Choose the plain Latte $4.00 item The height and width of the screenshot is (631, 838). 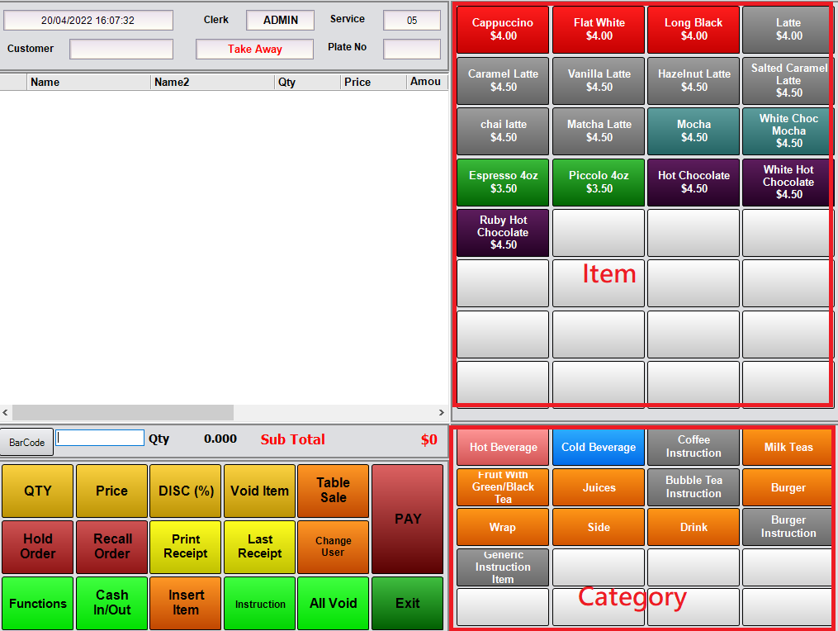tap(788, 30)
